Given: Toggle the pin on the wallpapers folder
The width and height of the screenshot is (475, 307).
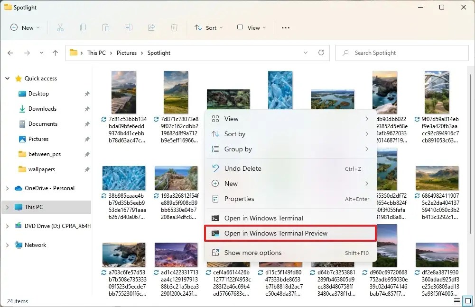Looking at the screenshot, I should (x=87, y=169).
